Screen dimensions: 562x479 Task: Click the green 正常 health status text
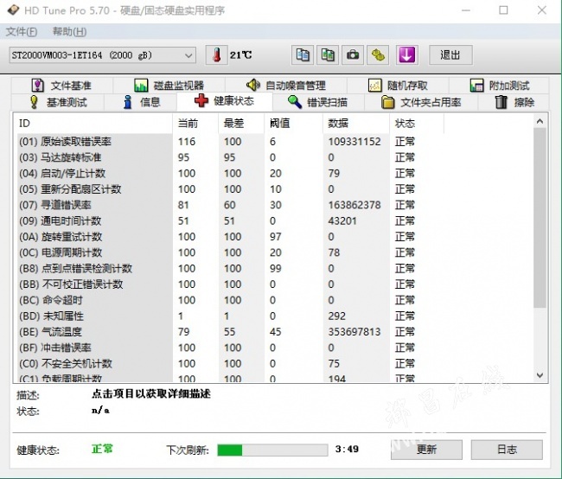coord(102,449)
